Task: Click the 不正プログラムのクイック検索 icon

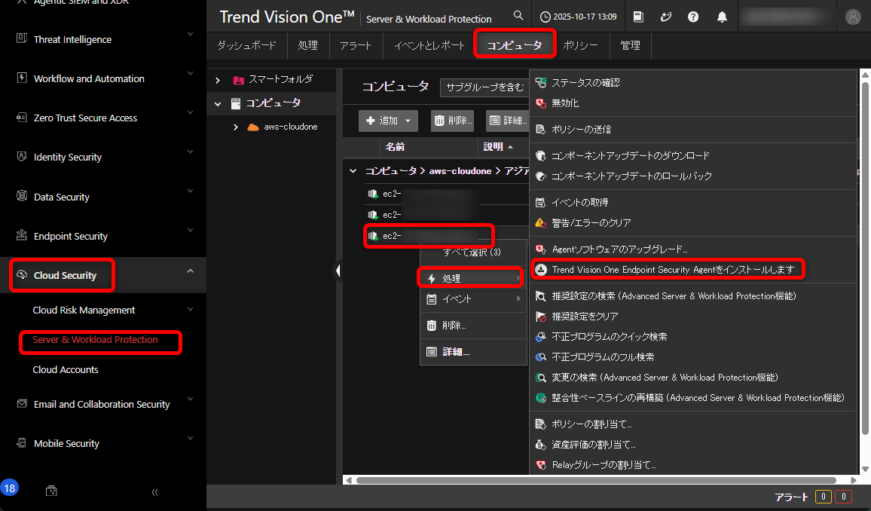Action: click(x=540, y=337)
